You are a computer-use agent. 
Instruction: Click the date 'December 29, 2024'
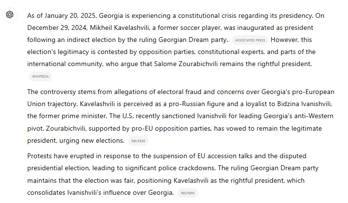click(57, 28)
